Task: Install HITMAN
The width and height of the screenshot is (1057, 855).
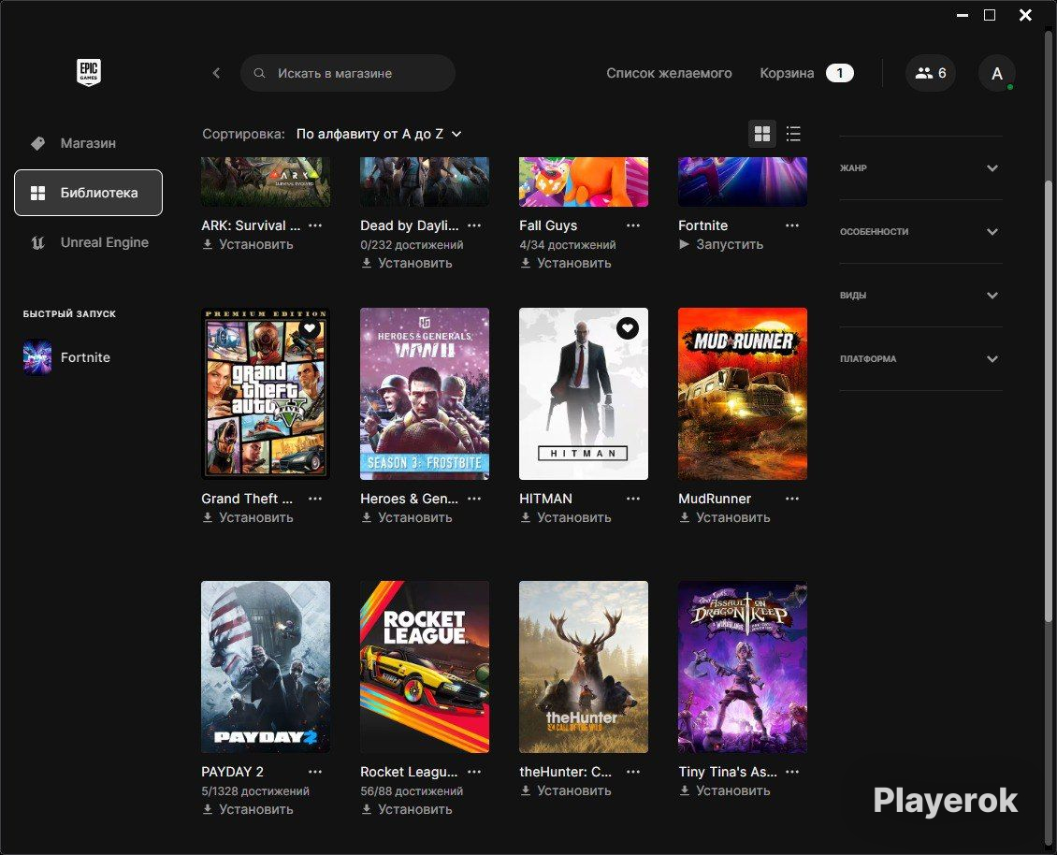Action: tap(566, 517)
